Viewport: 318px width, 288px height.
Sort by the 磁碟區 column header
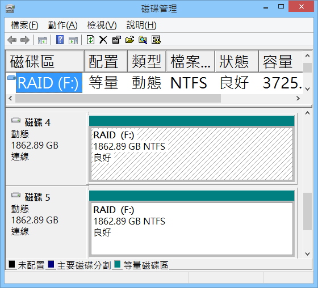tap(45, 61)
